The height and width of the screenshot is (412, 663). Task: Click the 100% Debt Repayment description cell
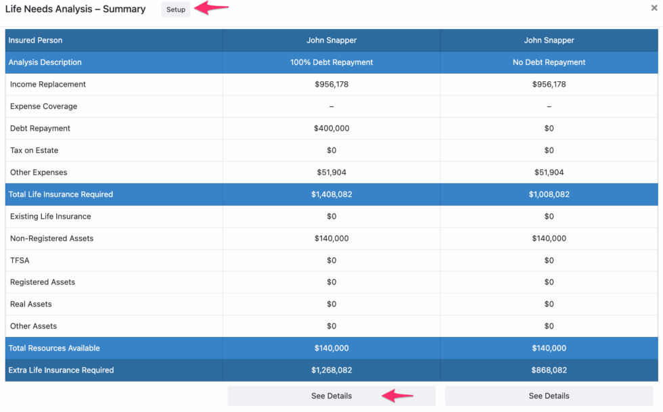(x=331, y=62)
